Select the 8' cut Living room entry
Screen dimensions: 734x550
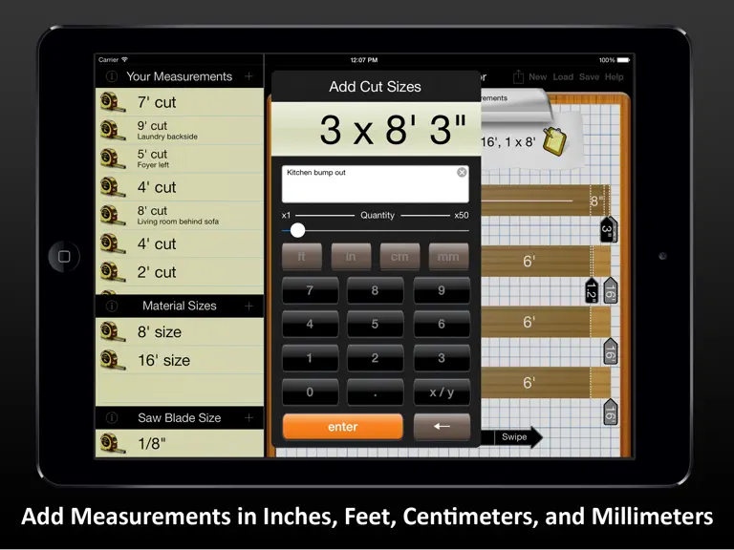click(x=180, y=215)
